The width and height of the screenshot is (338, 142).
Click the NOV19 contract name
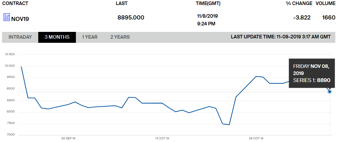tap(20, 19)
